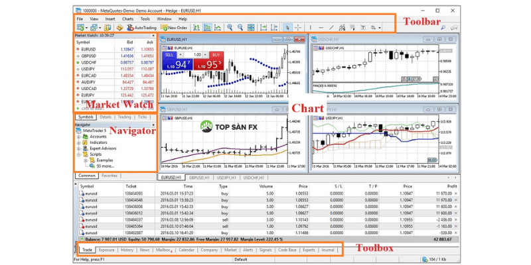Viewport: 531px width, 265px height.
Task: Click the Tile Windows grid icon
Action: coord(251,27)
